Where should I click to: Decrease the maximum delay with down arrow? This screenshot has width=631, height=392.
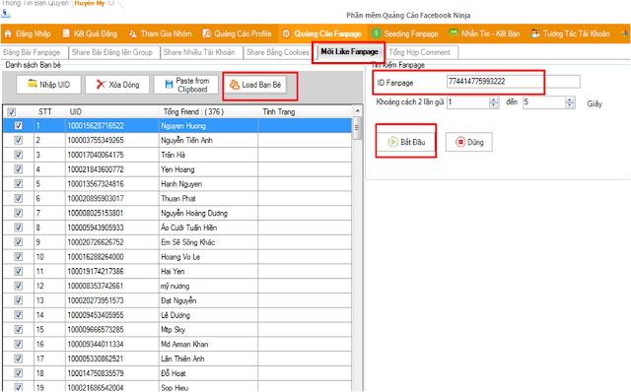570,105
